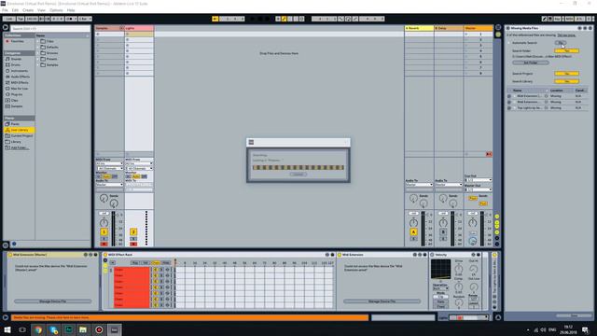This screenshot has width=597, height=336.
Task: Click the Windows Start button
Action: tap(7, 329)
